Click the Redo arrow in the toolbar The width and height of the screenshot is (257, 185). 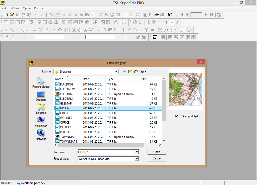(43, 15)
